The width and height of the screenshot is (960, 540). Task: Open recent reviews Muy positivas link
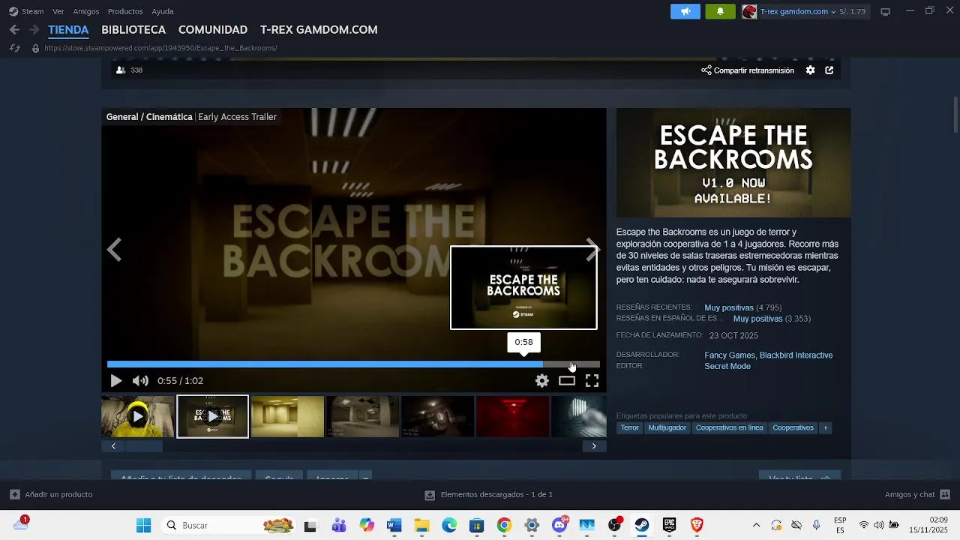[729, 307]
